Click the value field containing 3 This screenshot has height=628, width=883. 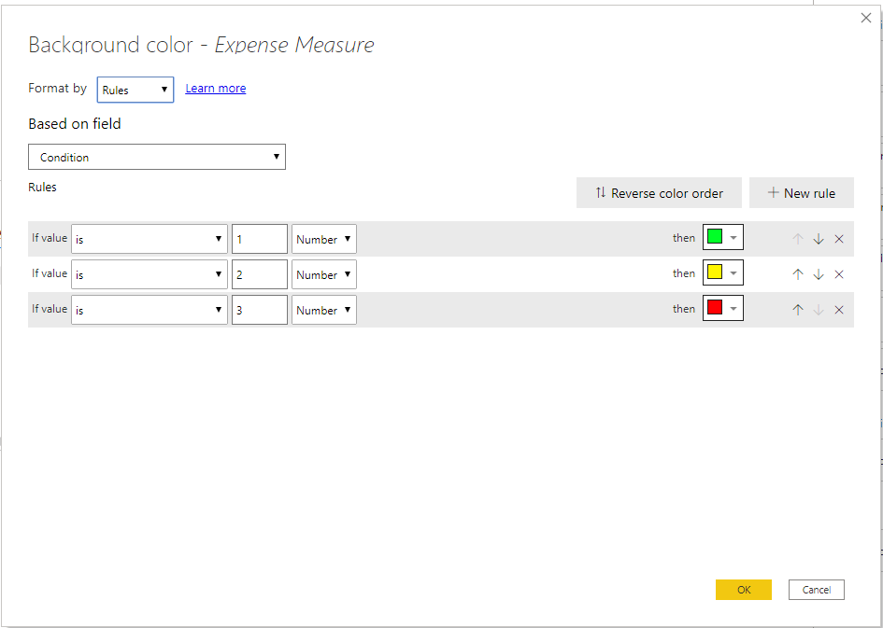tap(260, 310)
